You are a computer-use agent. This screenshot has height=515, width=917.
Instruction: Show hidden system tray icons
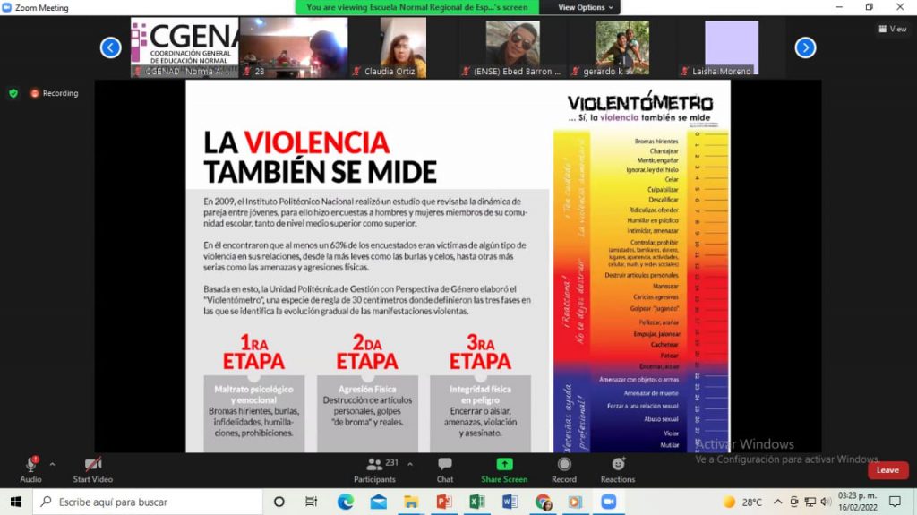778,502
